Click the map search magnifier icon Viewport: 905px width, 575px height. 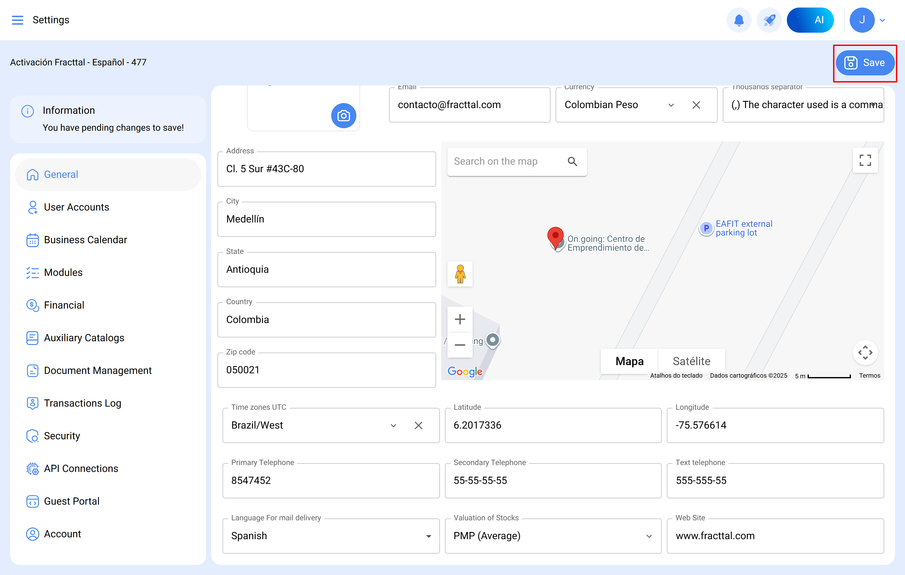(572, 161)
